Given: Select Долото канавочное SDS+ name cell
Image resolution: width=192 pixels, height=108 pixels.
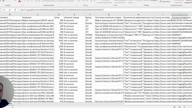Looking at the screenshot, I should point(38,93).
